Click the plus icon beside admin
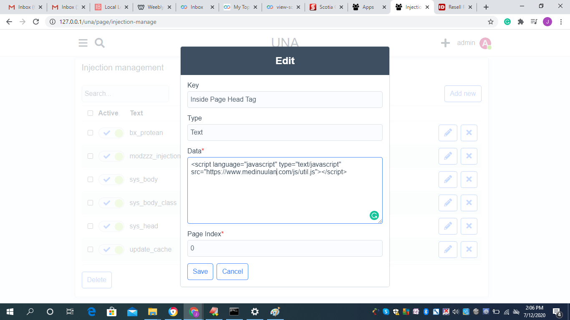The image size is (570, 320). 445,43
